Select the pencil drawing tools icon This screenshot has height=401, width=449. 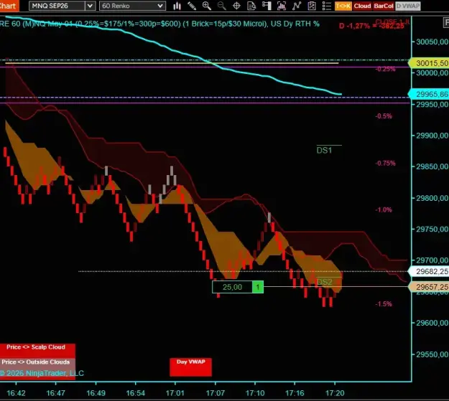[192, 6]
